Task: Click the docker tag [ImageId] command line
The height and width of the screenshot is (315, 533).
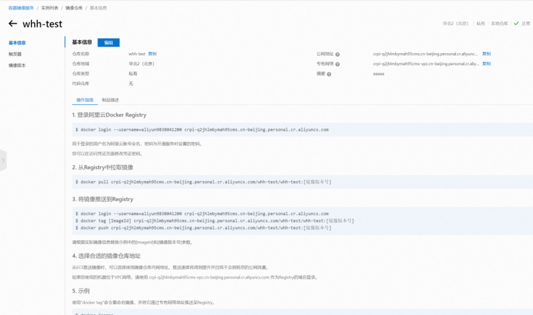Action: tap(214, 221)
